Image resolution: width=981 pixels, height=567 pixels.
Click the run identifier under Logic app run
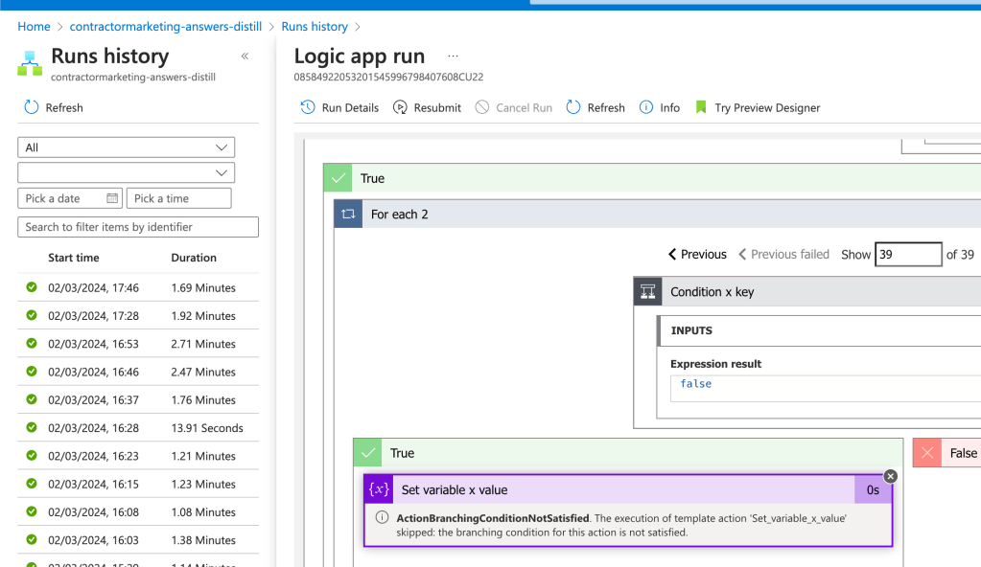388,77
